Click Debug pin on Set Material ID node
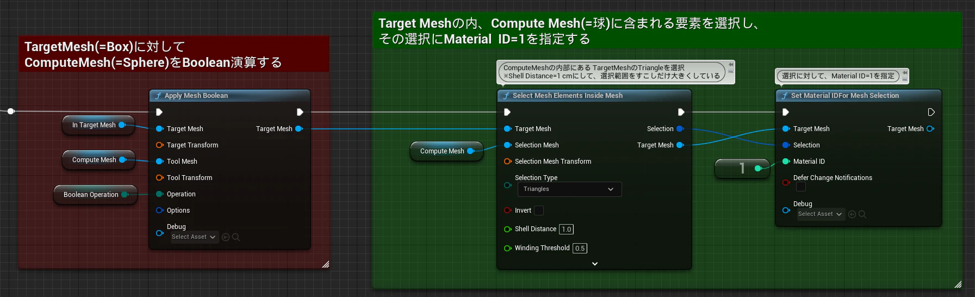 pyautogui.click(x=786, y=210)
